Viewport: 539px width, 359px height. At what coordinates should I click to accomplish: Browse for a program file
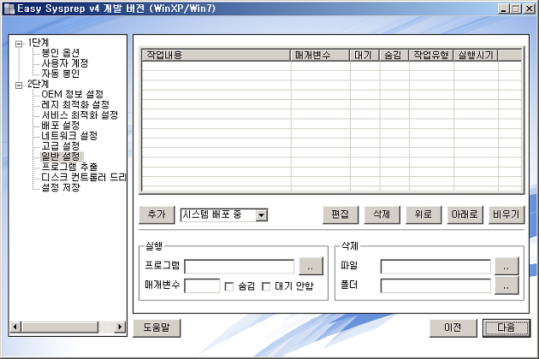311,266
